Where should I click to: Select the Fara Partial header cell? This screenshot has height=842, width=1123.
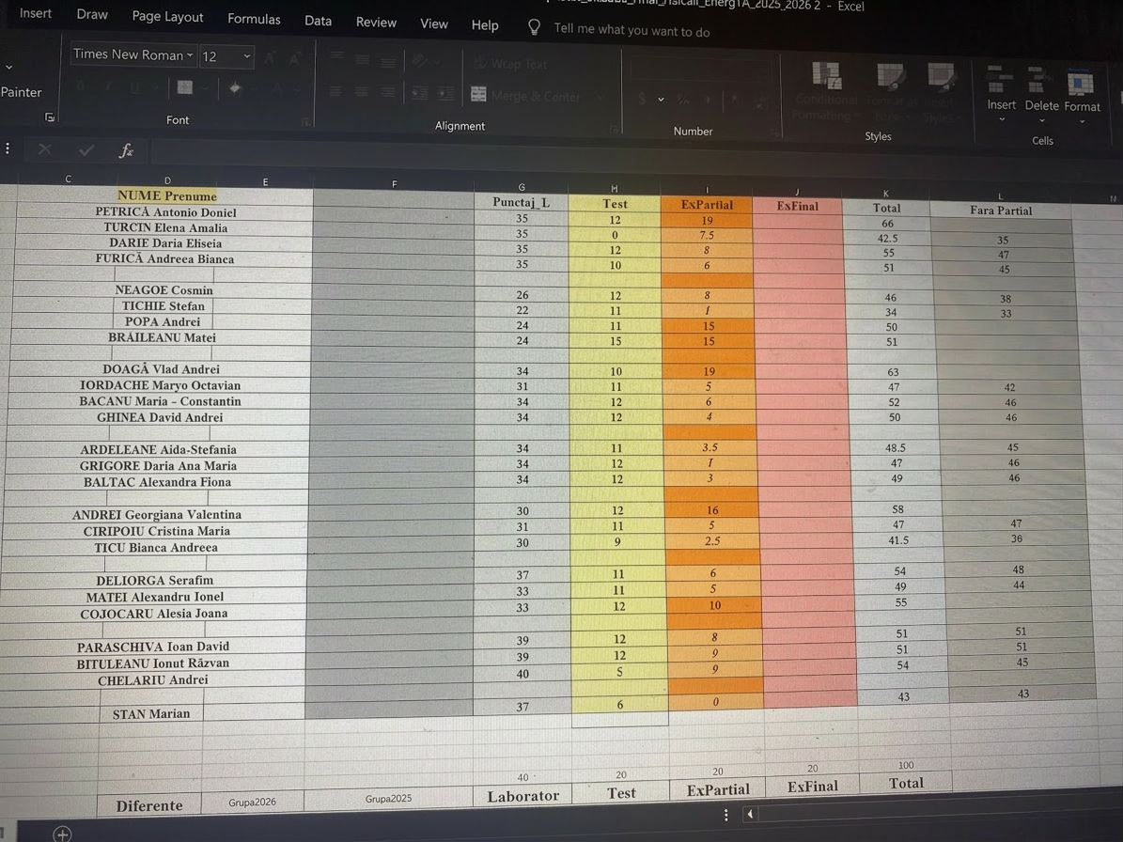click(x=1001, y=210)
